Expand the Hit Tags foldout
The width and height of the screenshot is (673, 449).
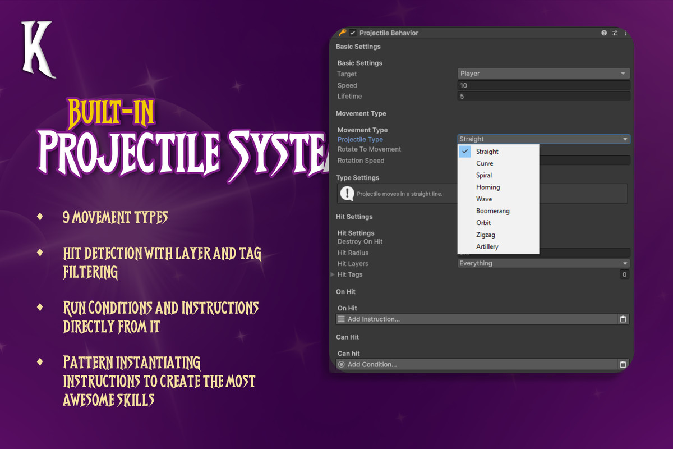(331, 274)
